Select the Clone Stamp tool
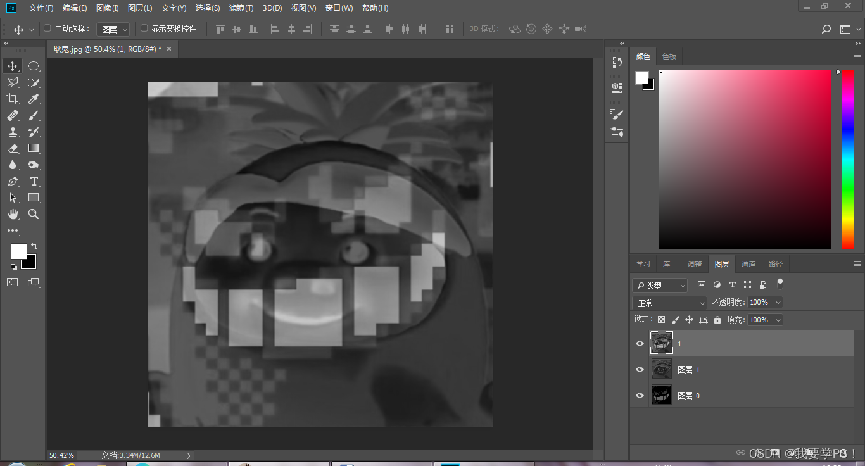865x466 pixels. coord(13,132)
